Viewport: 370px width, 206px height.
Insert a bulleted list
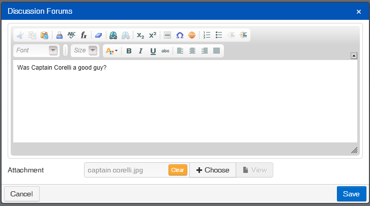219,35
